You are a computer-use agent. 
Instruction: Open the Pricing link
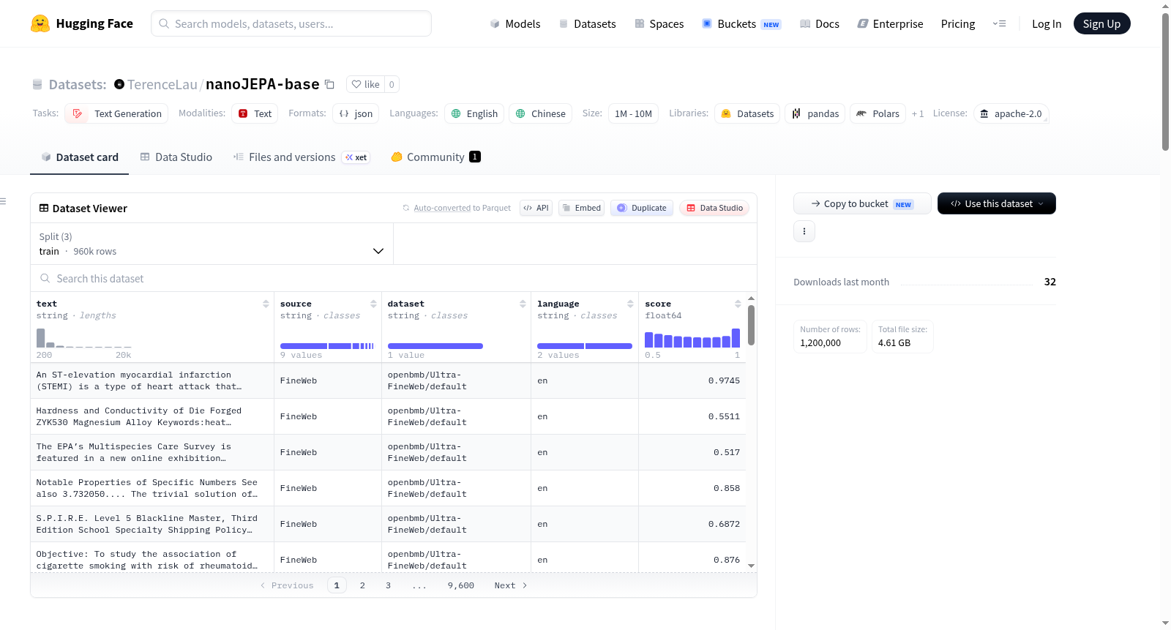(x=958, y=23)
